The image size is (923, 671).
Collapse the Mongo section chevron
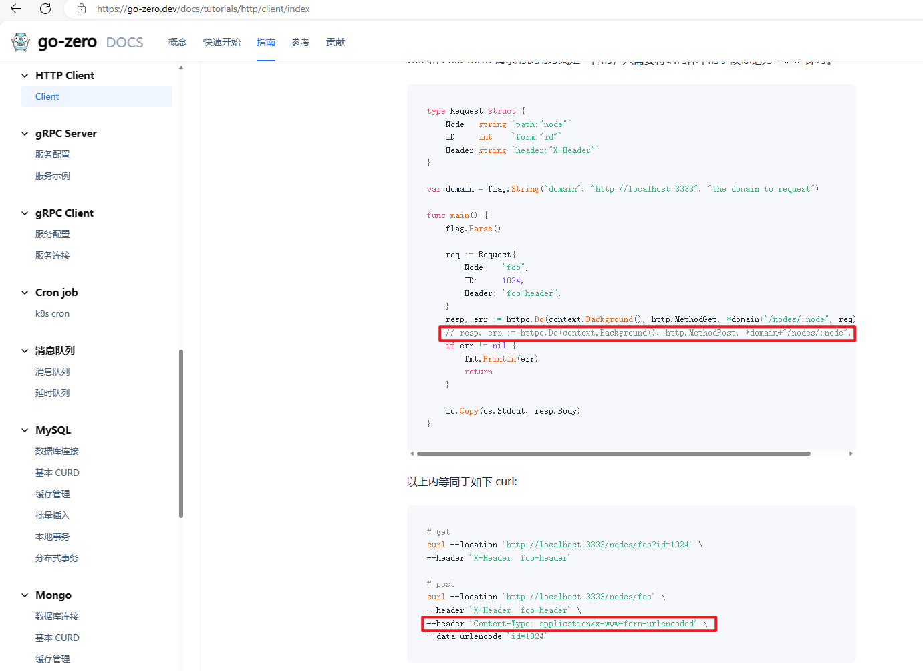[25, 595]
